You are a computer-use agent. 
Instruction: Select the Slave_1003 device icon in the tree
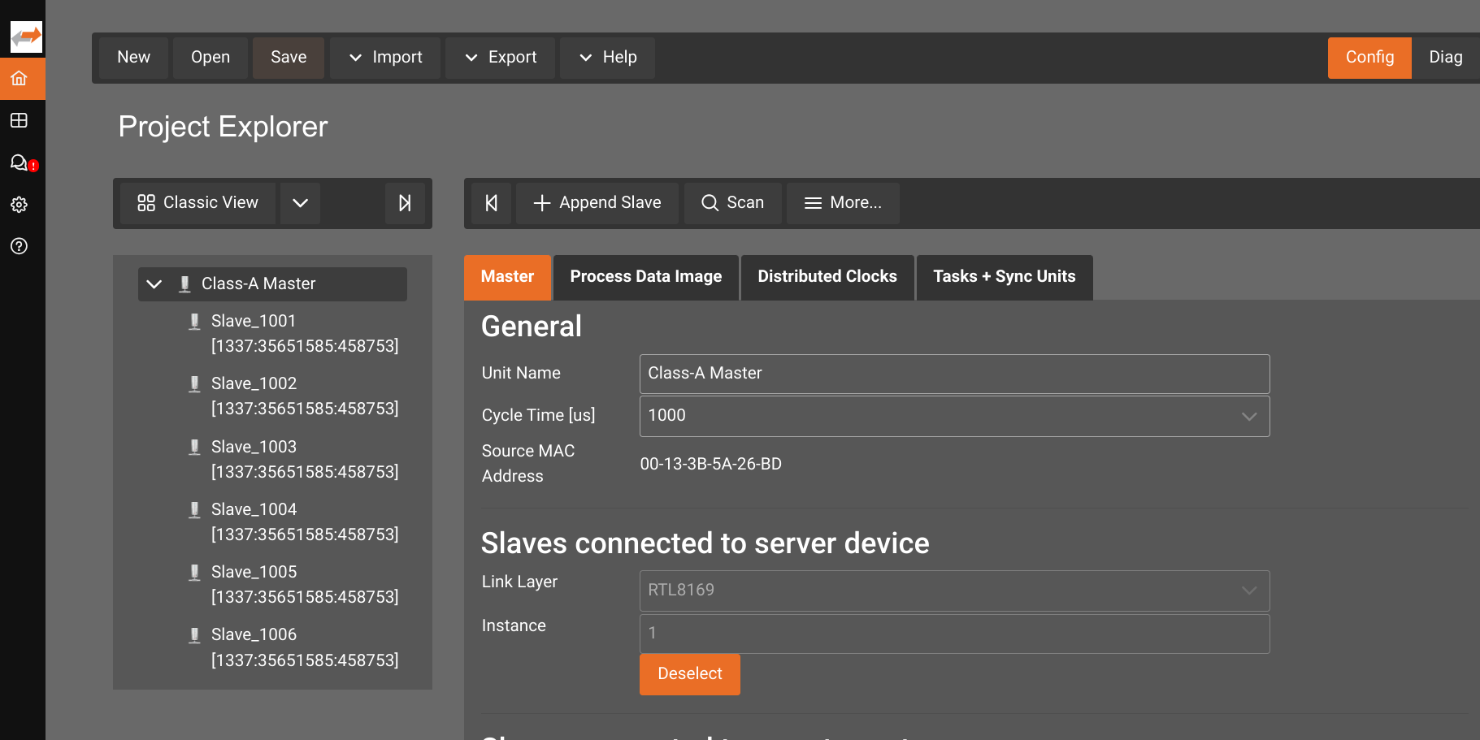194,447
